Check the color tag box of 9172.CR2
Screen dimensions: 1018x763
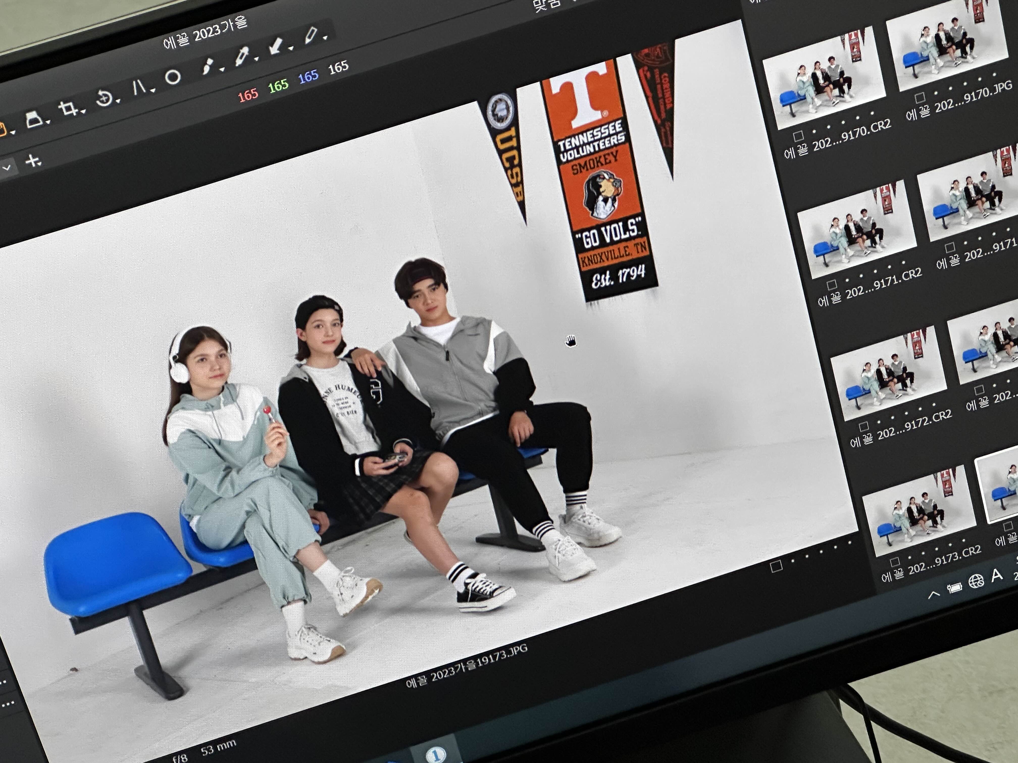864,426
